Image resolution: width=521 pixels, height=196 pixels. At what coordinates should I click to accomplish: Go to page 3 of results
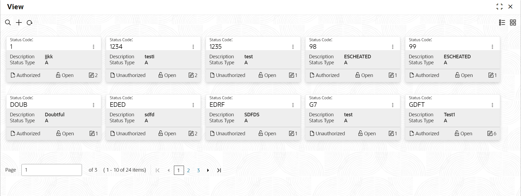pos(198,170)
